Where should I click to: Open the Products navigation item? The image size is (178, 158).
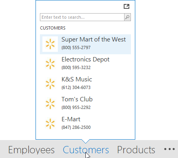tap(136, 150)
